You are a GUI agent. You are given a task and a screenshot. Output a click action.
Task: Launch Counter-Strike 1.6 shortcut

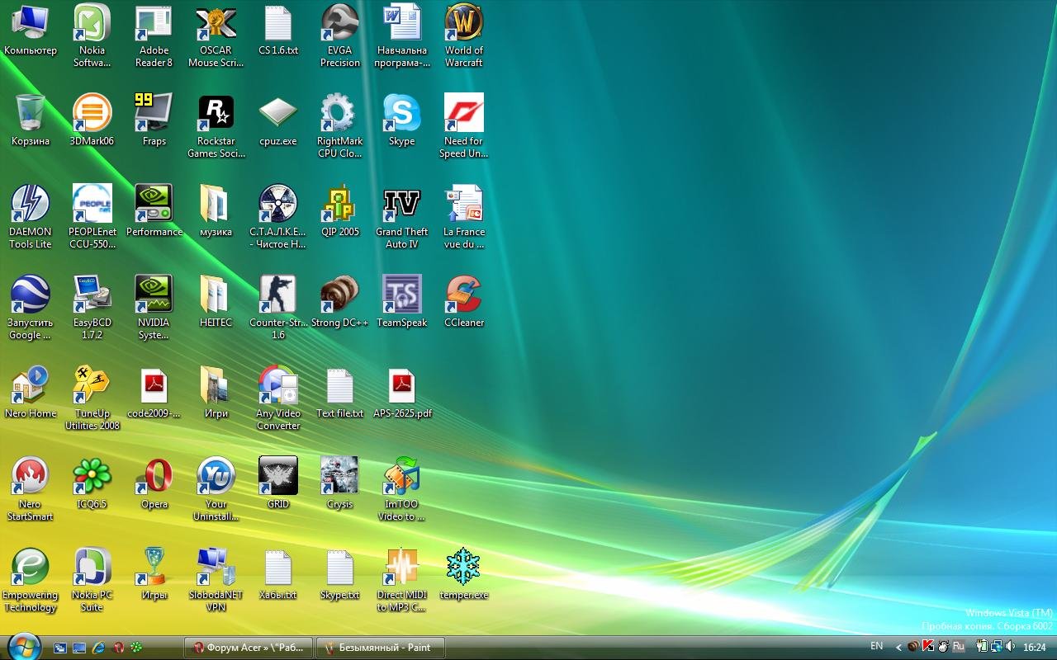click(x=278, y=295)
